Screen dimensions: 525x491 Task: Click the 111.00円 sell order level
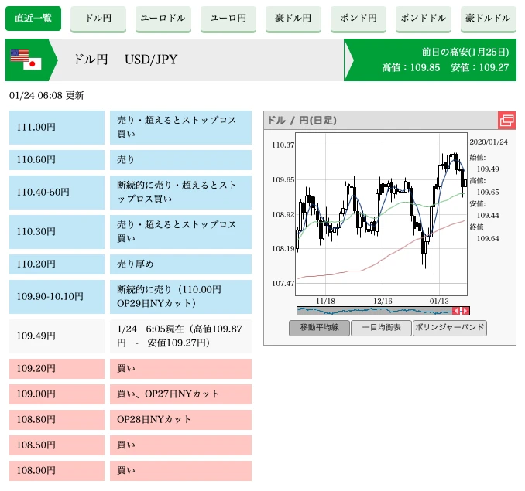pos(57,128)
